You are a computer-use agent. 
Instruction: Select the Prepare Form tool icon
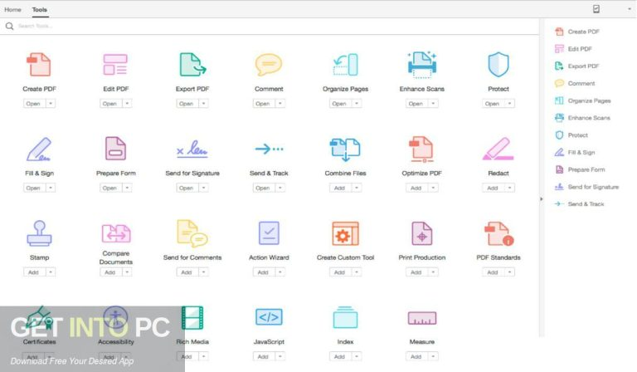point(115,149)
